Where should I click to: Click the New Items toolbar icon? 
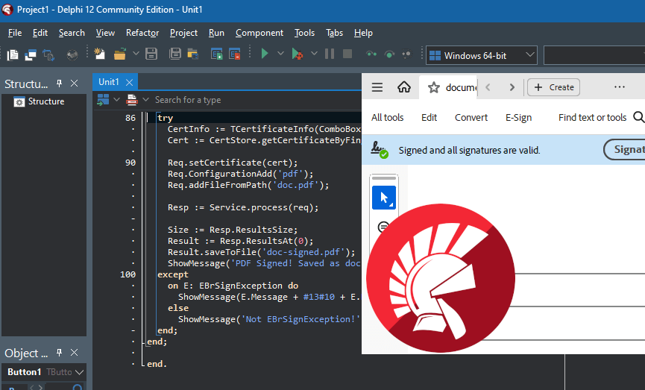pos(100,54)
